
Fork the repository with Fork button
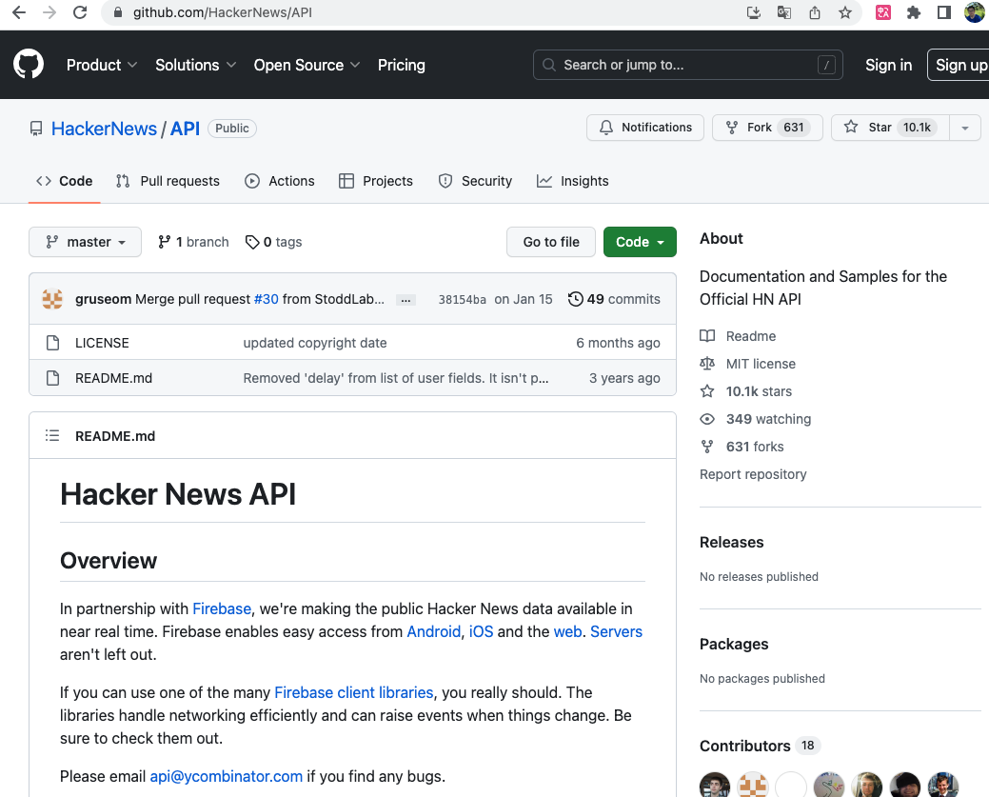point(767,128)
